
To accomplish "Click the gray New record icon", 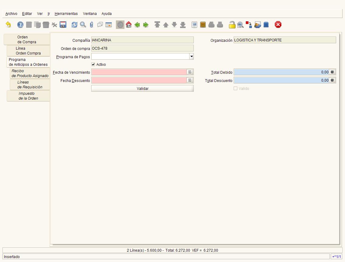I will coord(29,24).
